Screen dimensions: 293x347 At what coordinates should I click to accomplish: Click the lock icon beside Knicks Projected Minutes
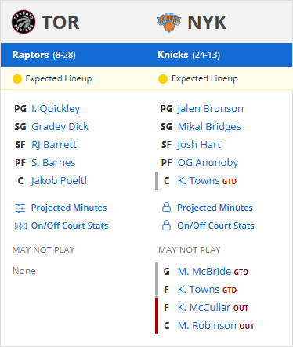click(166, 208)
